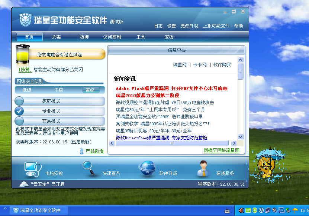Image resolution: width=309 pixels, height=216 pixels.
Task: Open 案例式教学 瑞星2009年认证培训班 news
Action: point(163,124)
